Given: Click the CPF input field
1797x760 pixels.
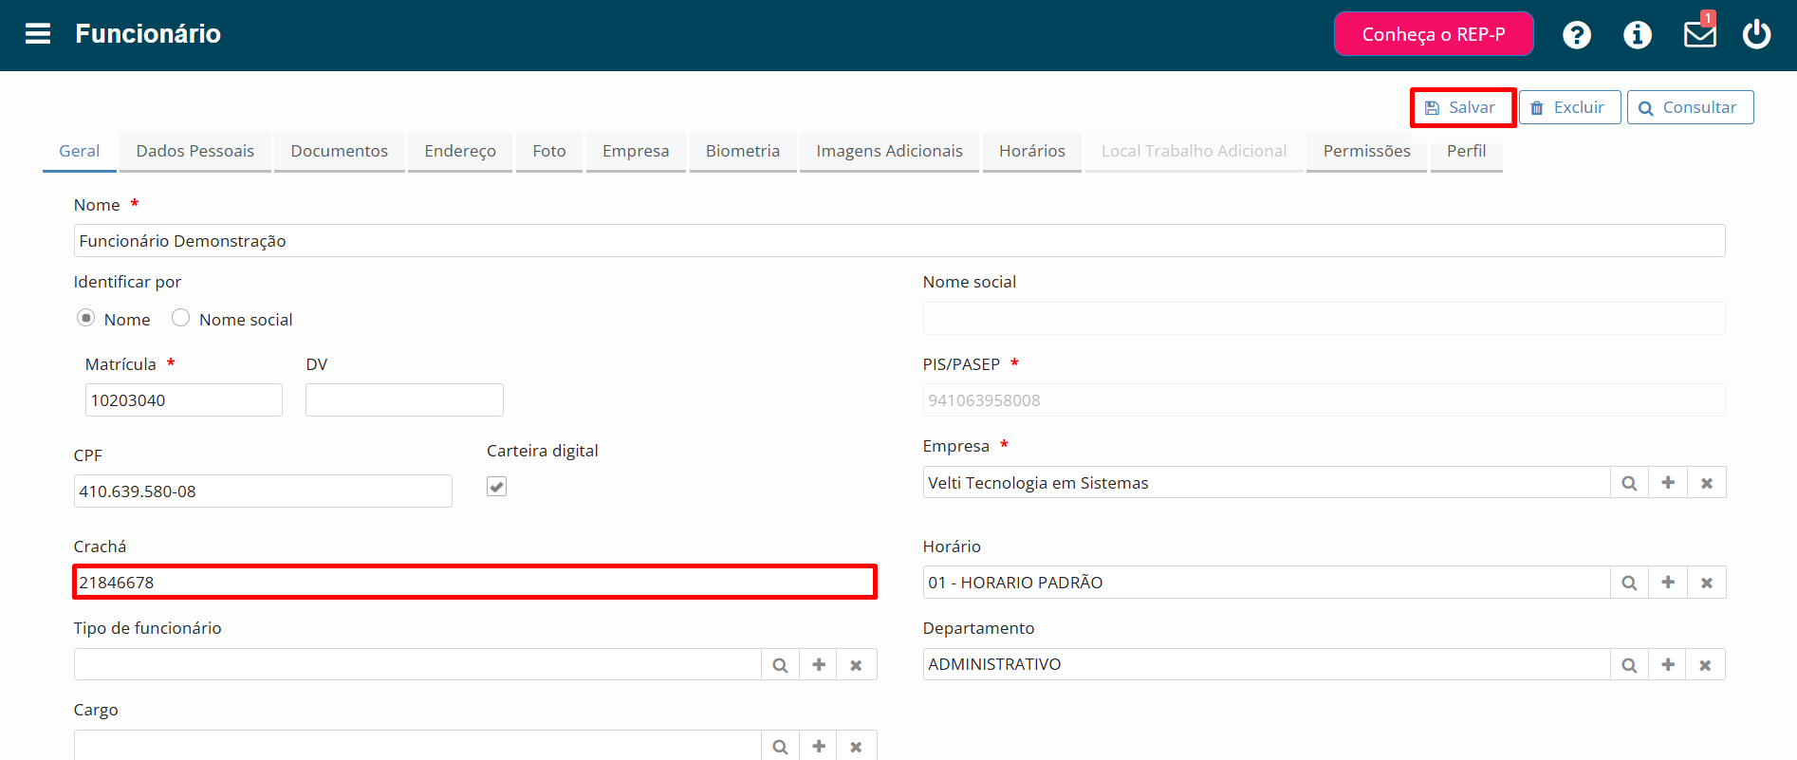Looking at the screenshot, I should coord(263,491).
